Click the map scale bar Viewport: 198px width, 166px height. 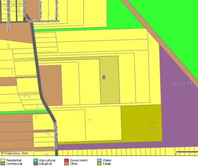pyautogui.click(x=187, y=152)
